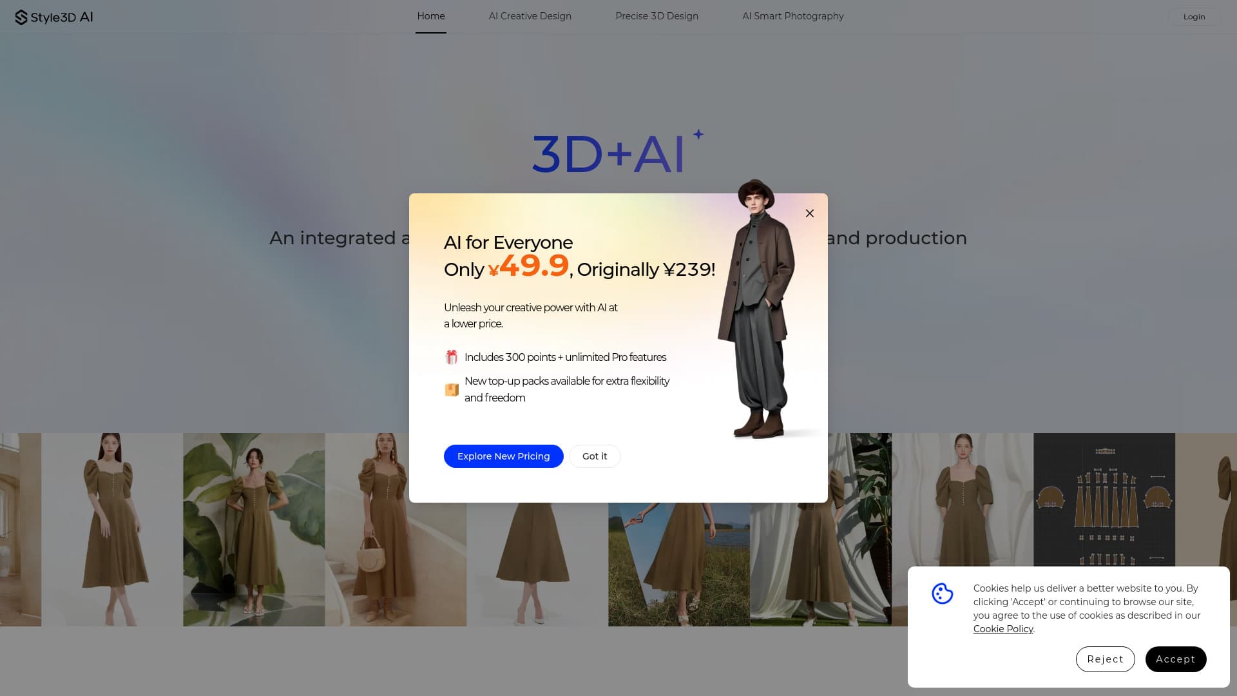Open the AI Smart Photography menu
This screenshot has width=1237, height=696.
point(793,16)
